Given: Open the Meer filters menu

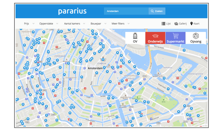Looking at the screenshot, I should click(x=121, y=24).
